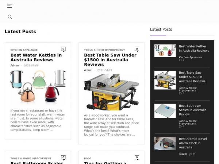Select the Travel category in sidebar
The image size is (219, 164).
click(183, 154)
